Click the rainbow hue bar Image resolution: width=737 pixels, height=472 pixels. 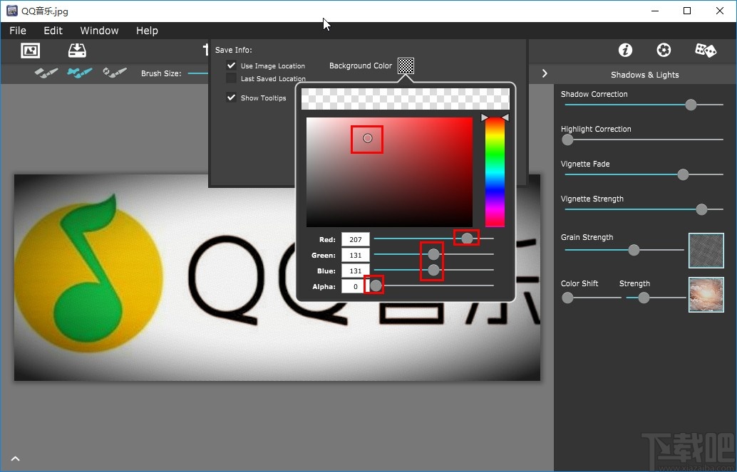495,172
